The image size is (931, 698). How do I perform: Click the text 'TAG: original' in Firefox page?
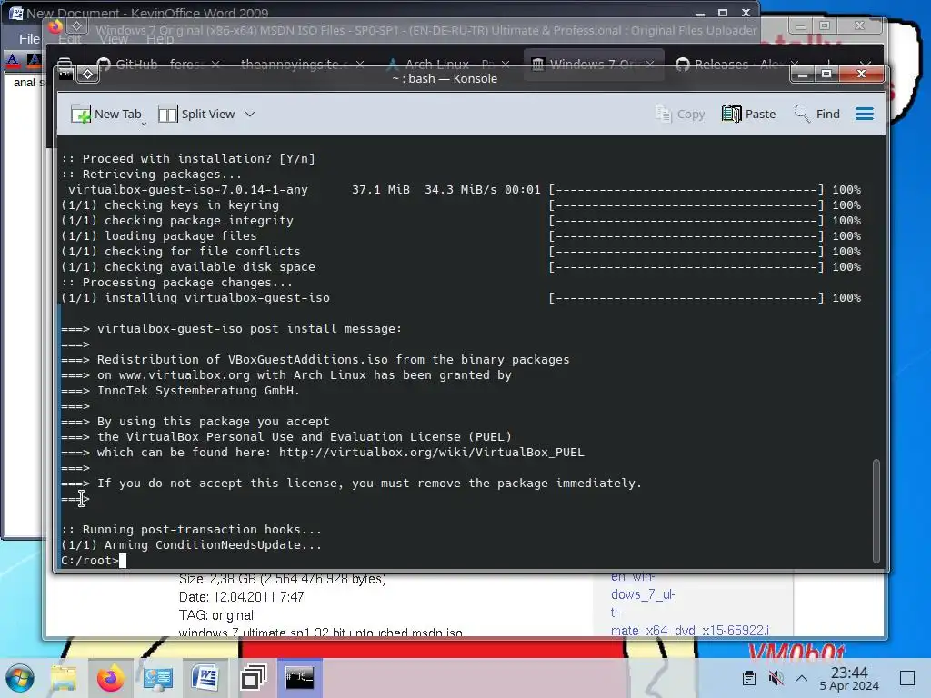[216, 615]
